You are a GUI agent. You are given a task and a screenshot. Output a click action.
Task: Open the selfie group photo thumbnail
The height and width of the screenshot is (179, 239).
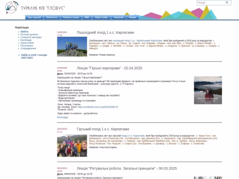[72, 146]
